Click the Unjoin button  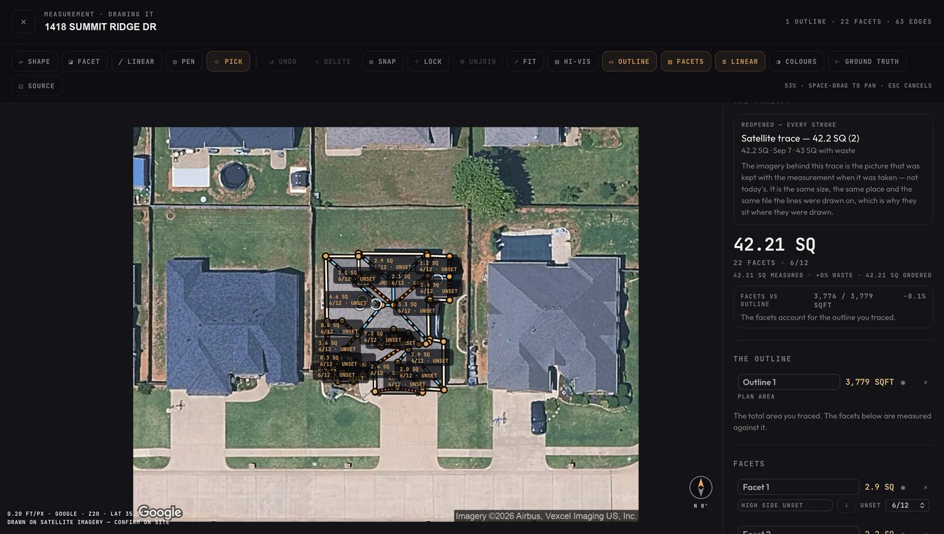[x=478, y=61]
